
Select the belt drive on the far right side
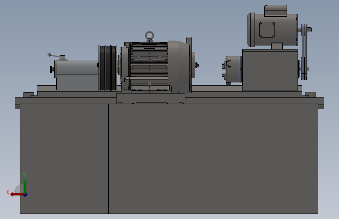click(305, 52)
